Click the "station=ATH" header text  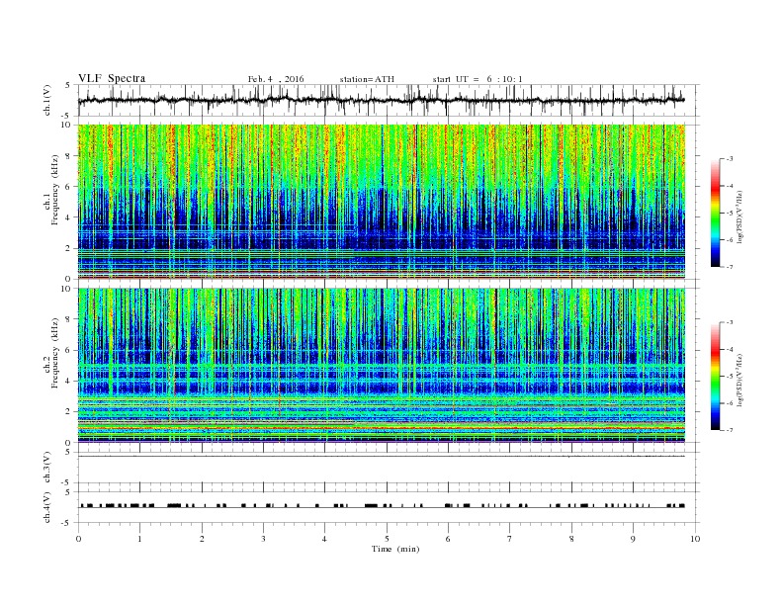coord(367,79)
